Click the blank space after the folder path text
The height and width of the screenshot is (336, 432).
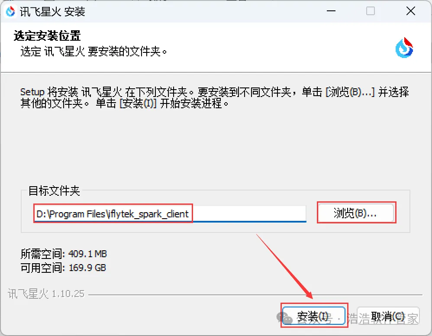click(249, 213)
